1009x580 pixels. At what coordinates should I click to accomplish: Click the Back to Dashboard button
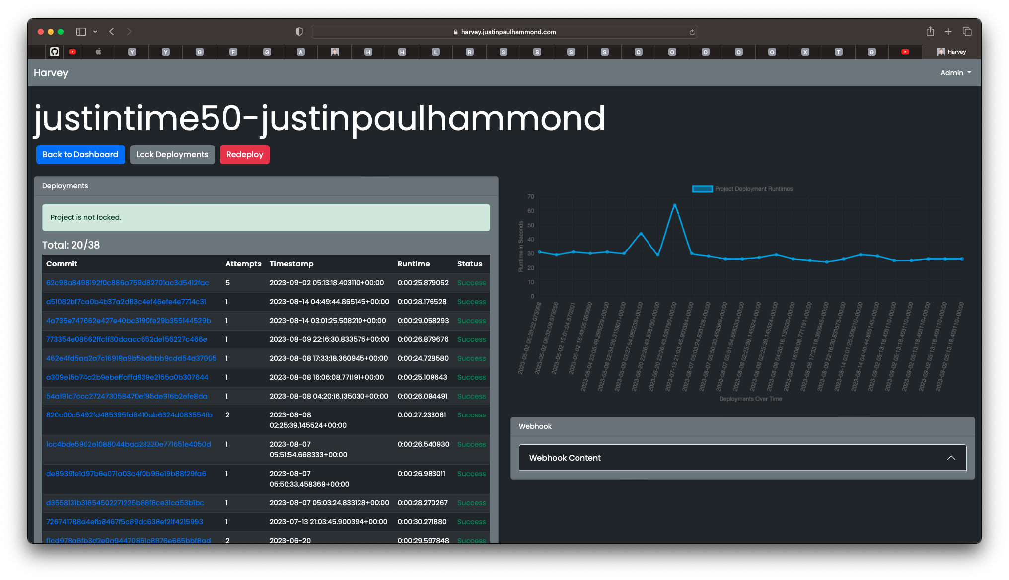coord(80,155)
